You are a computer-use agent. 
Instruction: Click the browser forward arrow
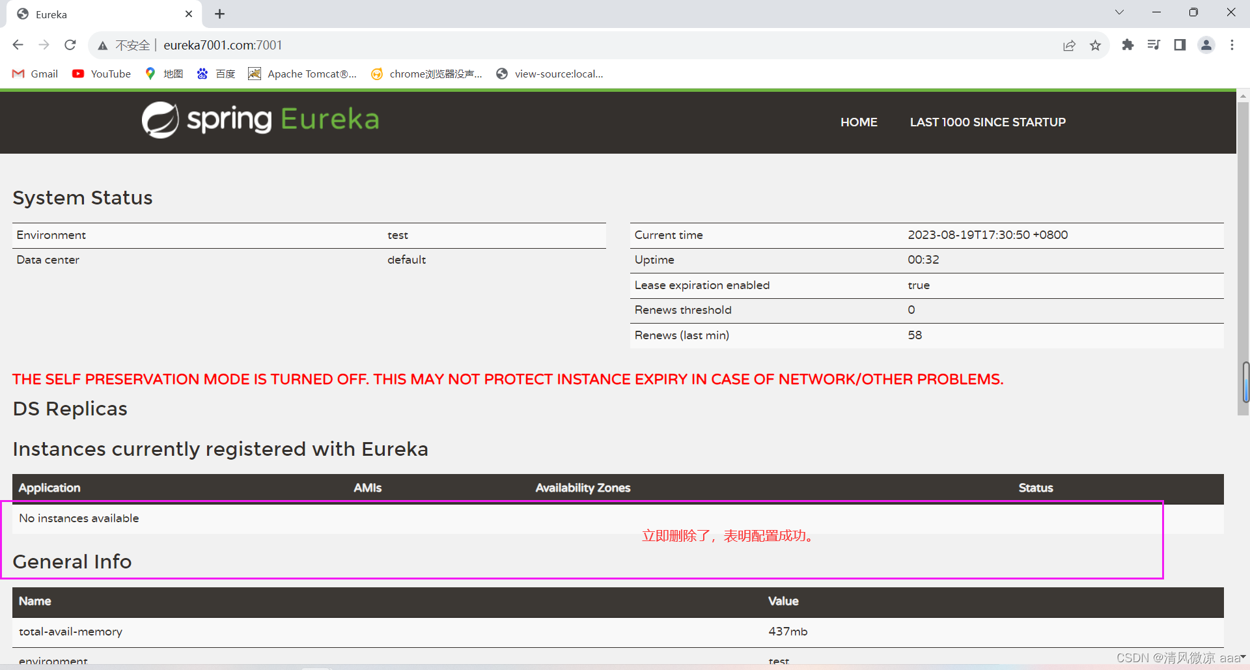click(44, 45)
